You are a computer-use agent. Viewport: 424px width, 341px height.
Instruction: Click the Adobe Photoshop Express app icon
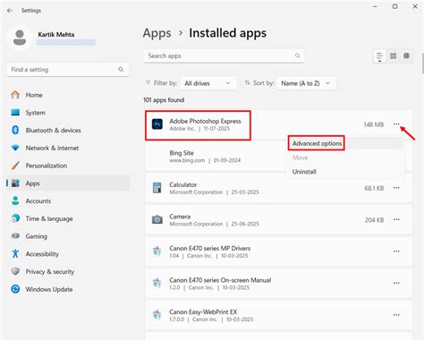pos(157,124)
